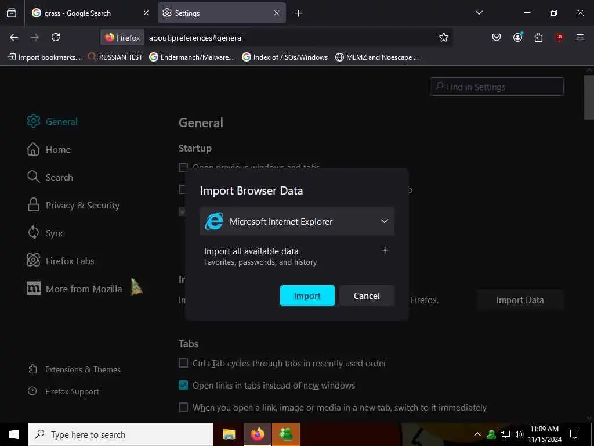This screenshot has height=446, width=594.
Task: Click the List all tabs chevron
Action: tap(479, 13)
